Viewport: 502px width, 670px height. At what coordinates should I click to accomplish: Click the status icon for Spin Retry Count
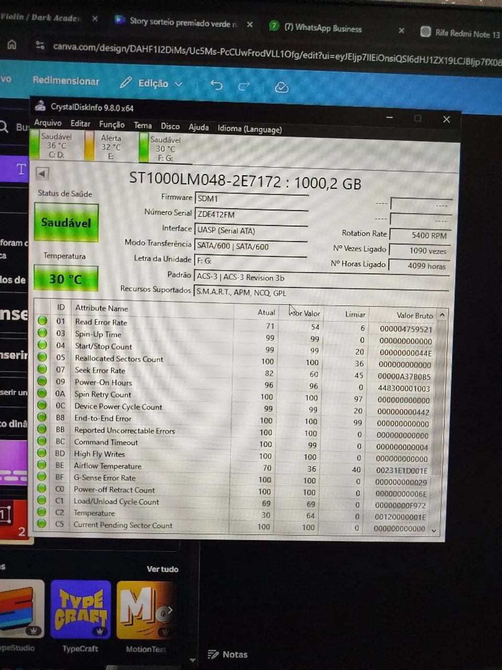[x=42, y=393]
